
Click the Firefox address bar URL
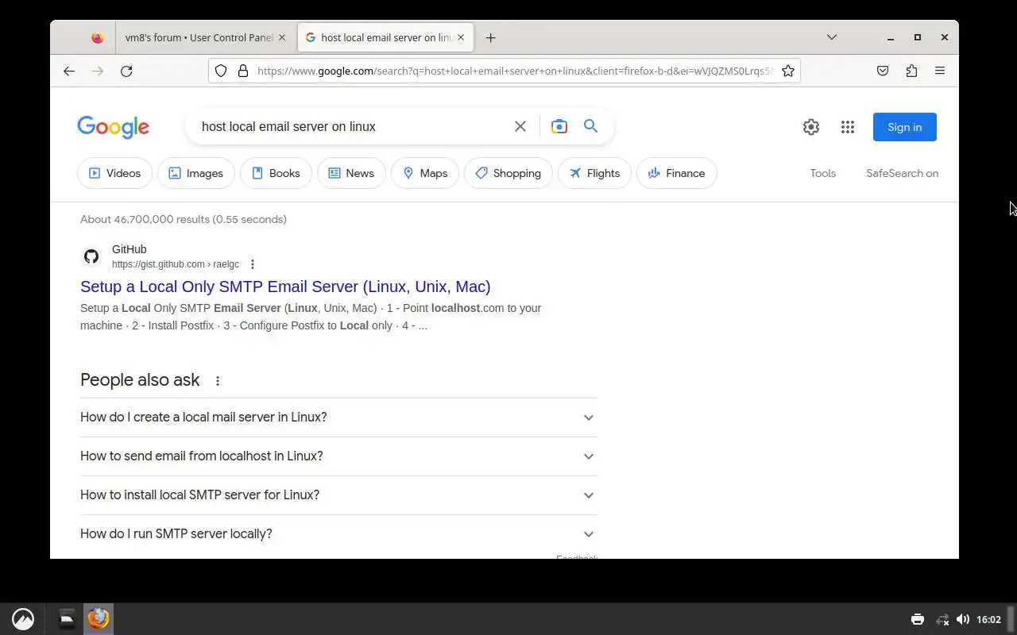515,71
